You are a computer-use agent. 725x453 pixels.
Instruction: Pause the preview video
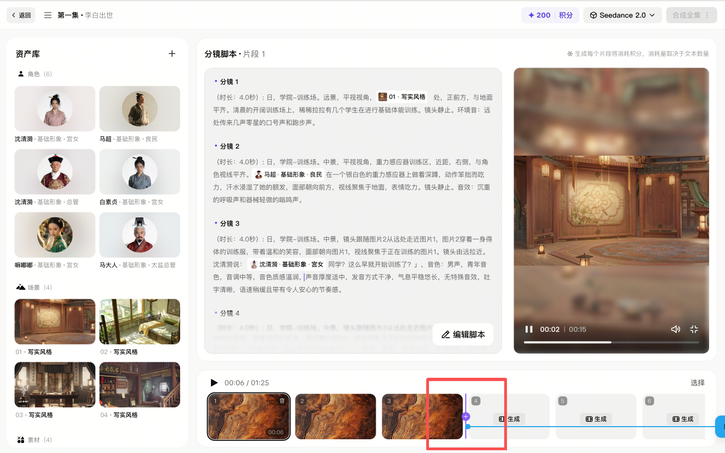(529, 329)
